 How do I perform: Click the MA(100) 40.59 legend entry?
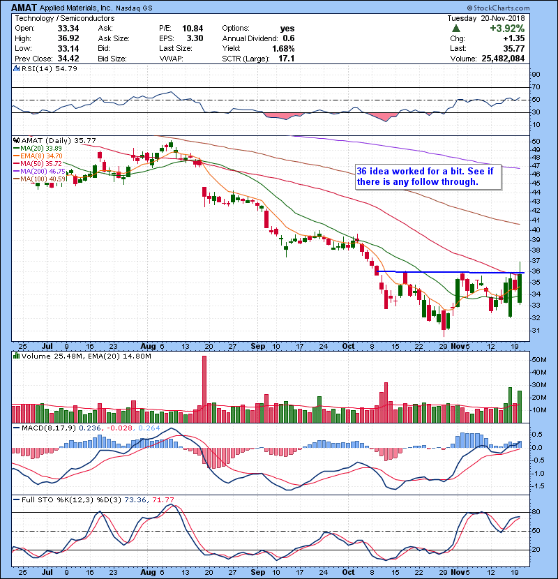(40, 179)
